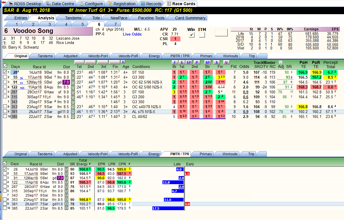The height and width of the screenshot is (220, 344).
Task: Check paceline 10 checkbox for 22Jul17 in PMTR/TPR table
Action: 5,208
